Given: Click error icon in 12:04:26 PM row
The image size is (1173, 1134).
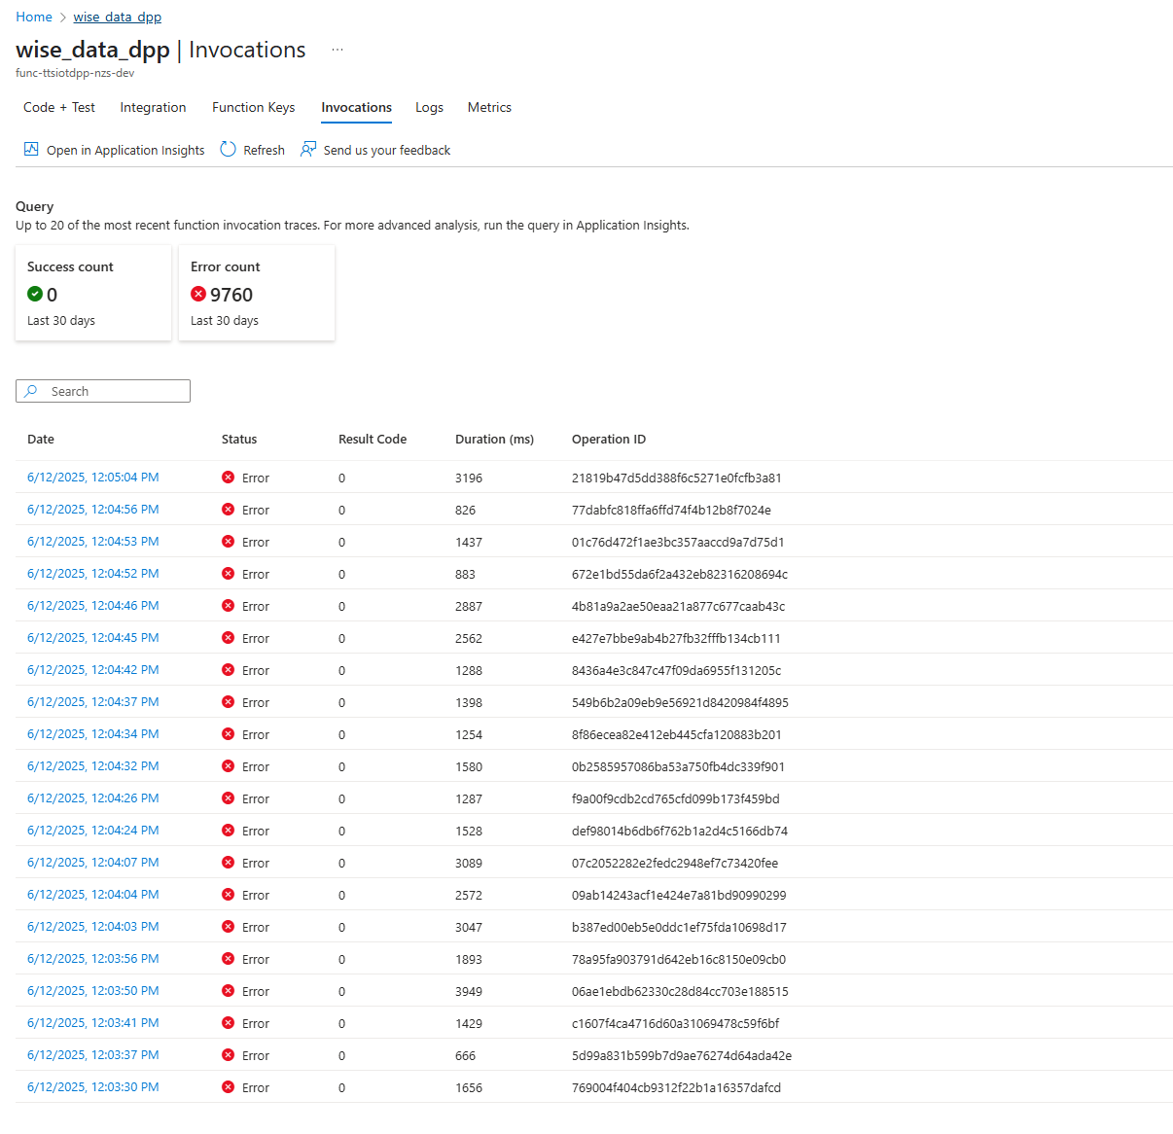Looking at the screenshot, I should [228, 798].
